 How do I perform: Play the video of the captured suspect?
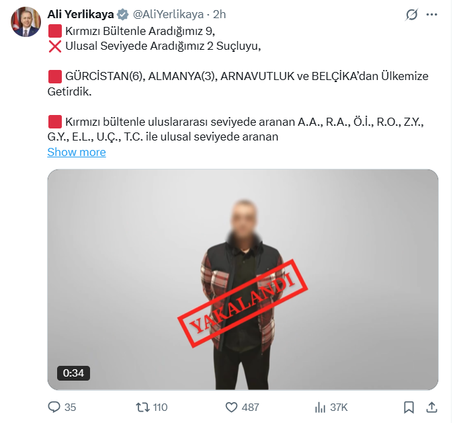coord(243,280)
